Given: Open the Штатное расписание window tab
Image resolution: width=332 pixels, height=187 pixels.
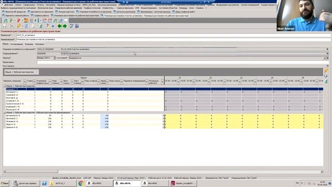Looking at the screenshot, I should coord(124,11).
